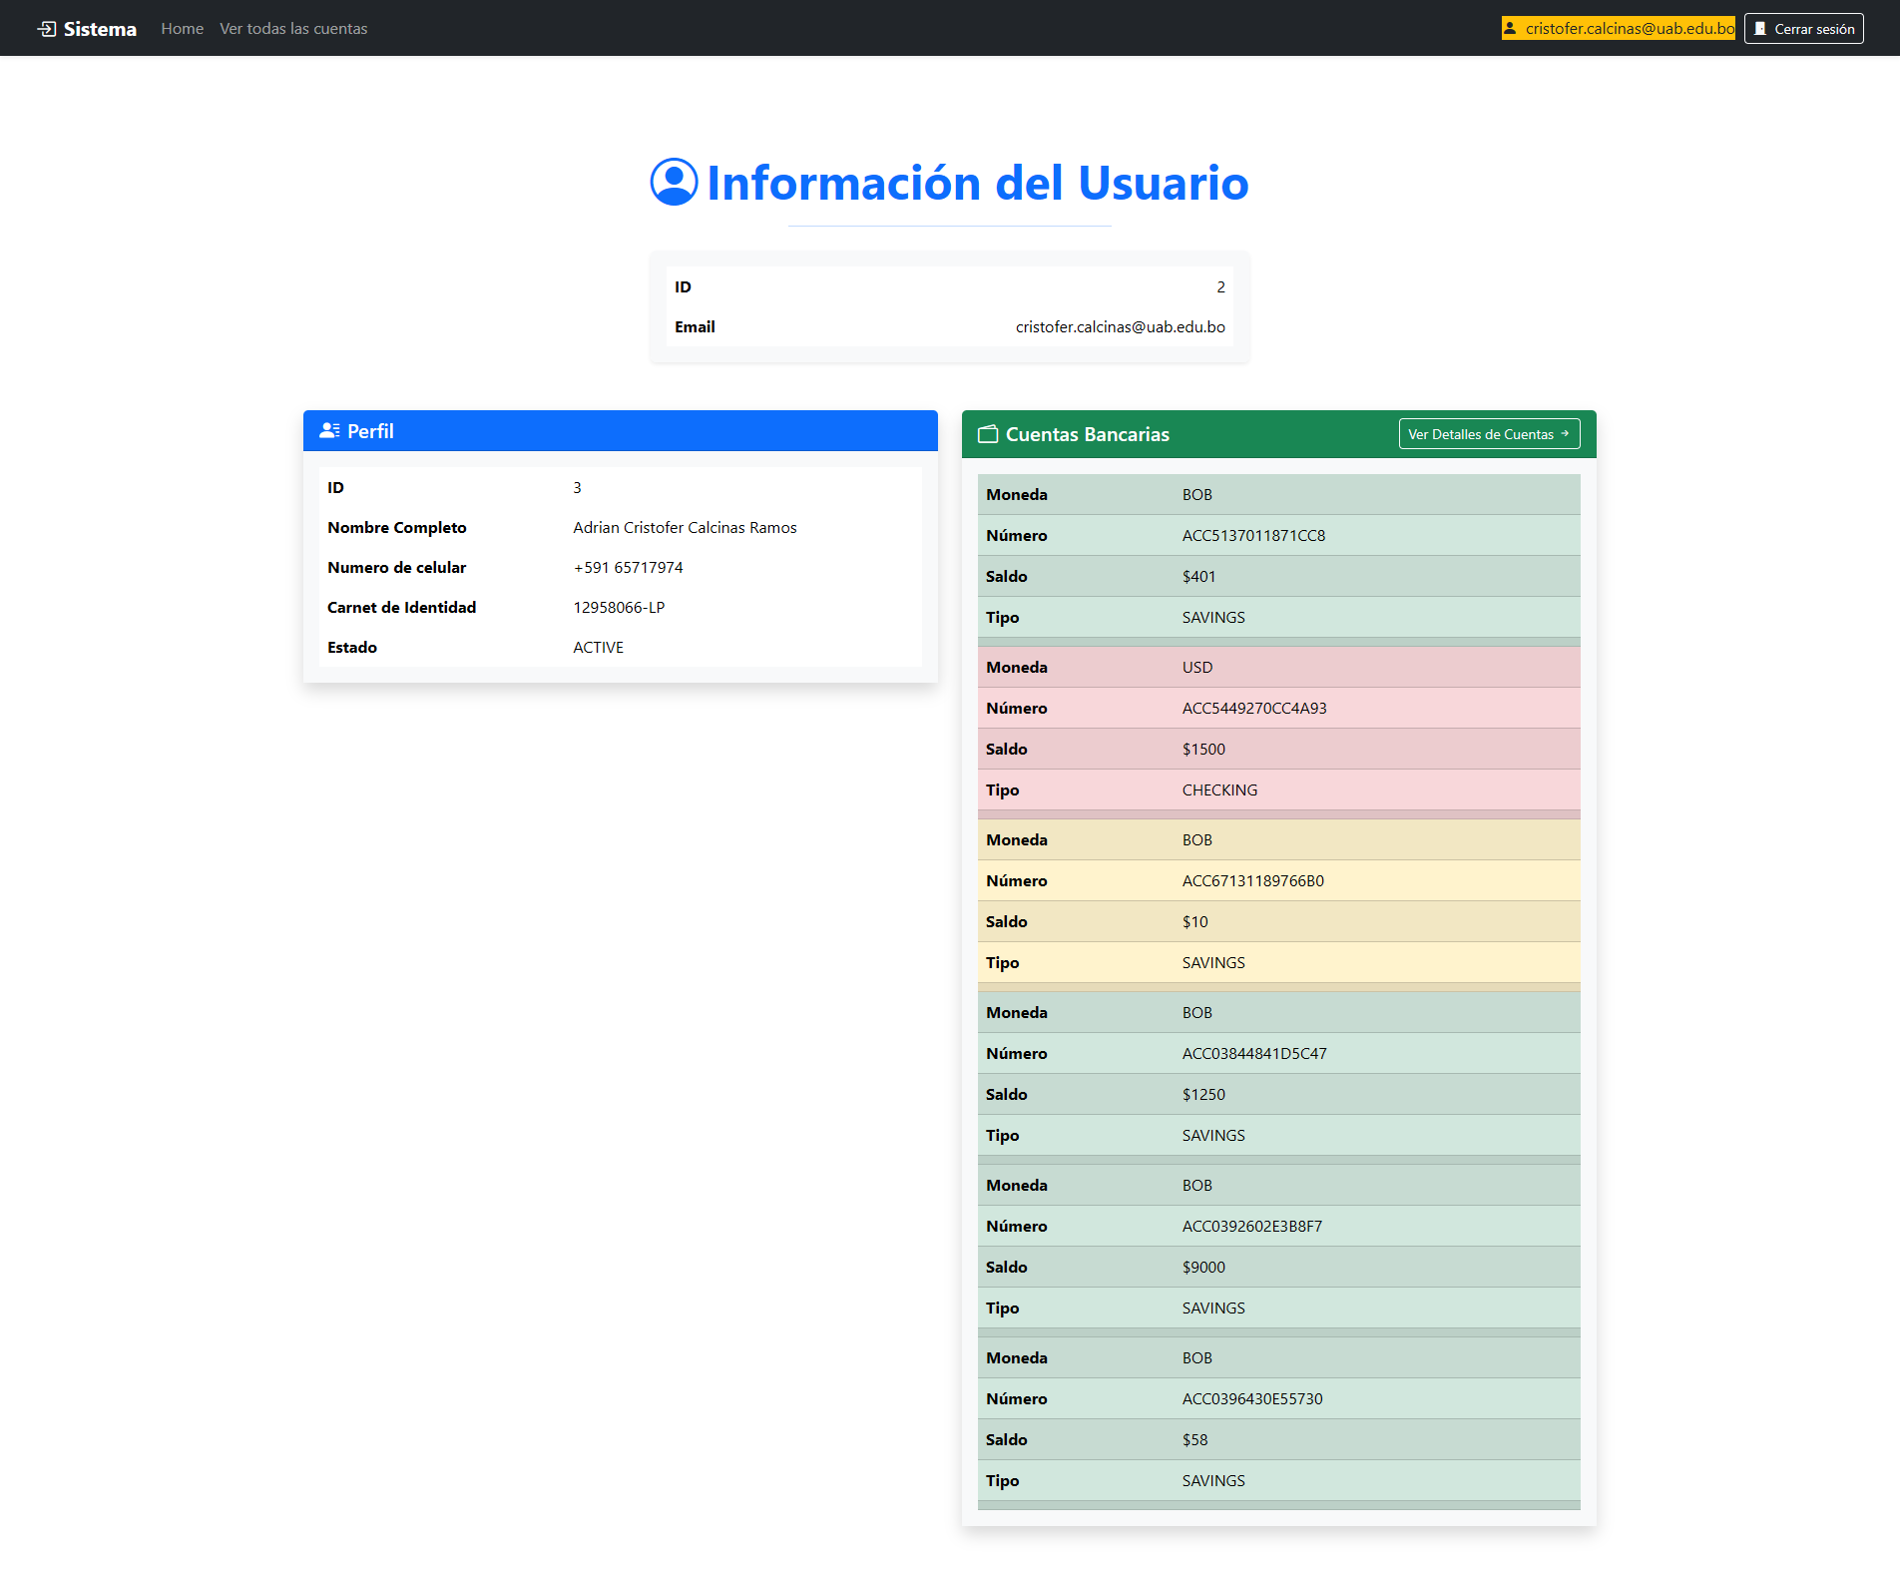Screen dimensions: 1900x1574
Task: Select the $10 balance
Action: tap(1195, 921)
